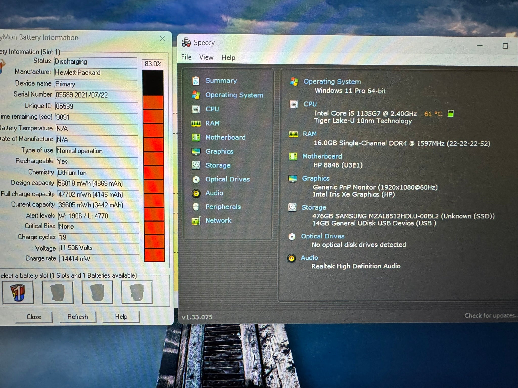Select battery slot 1 icon
Screen dimensions: 518x388
(18, 292)
